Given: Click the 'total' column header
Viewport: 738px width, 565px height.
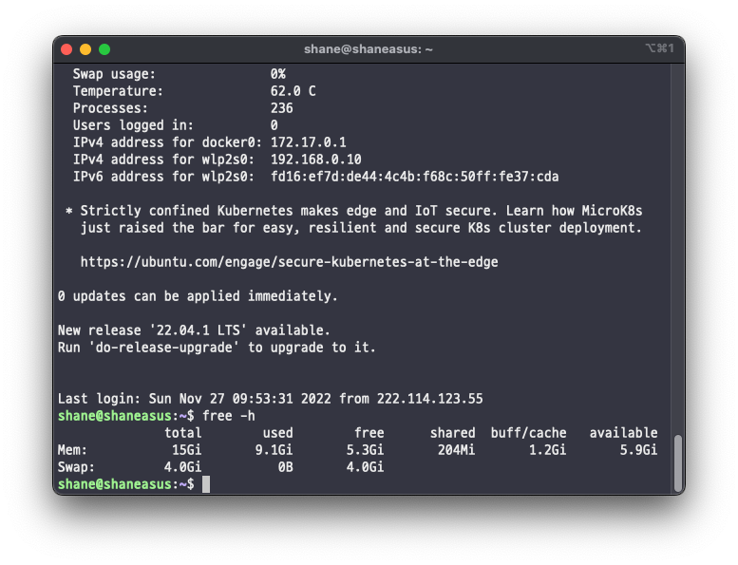Looking at the screenshot, I should click(183, 433).
